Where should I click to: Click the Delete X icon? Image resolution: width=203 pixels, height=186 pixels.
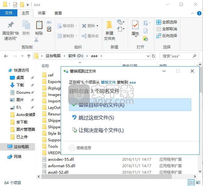pyautogui.click(x=84, y=26)
